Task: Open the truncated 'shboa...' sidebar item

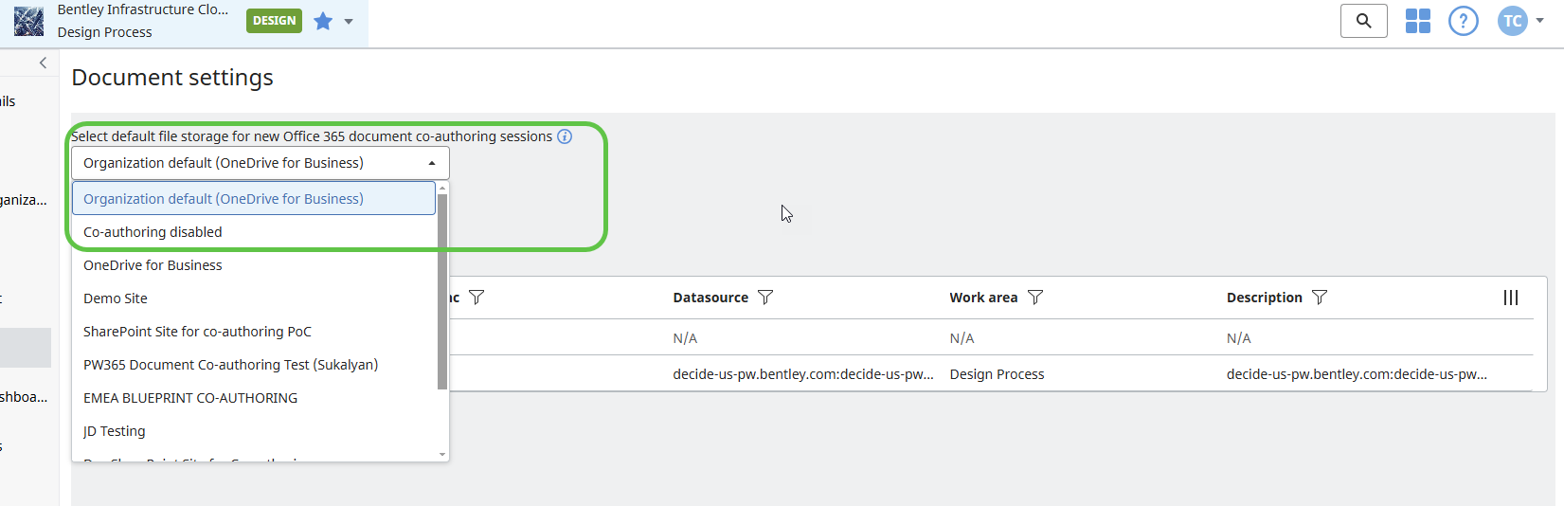Action: tap(24, 397)
